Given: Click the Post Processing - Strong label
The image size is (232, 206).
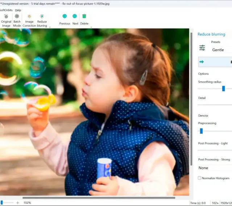Looking at the screenshot, I should (x=214, y=159).
